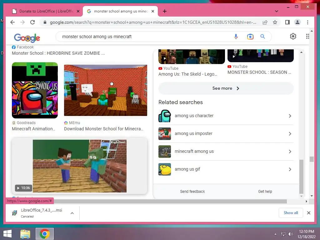The width and height of the screenshot is (320, 240).
Task: Open Minecraft Animation Goodreads link
Action: pyautogui.click(x=33, y=129)
